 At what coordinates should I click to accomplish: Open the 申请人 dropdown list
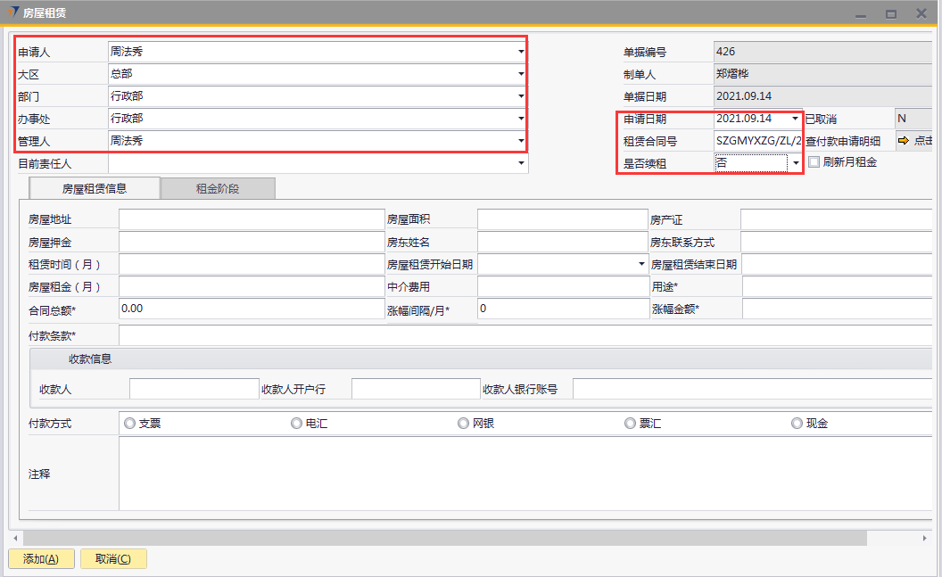tap(521, 52)
